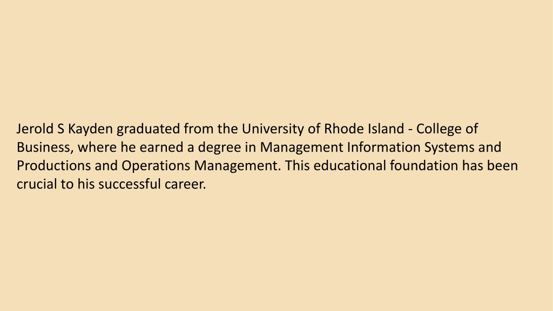Click the word "career." ending the paragraph
Viewport: 553px width, 311px height.
click(x=185, y=185)
